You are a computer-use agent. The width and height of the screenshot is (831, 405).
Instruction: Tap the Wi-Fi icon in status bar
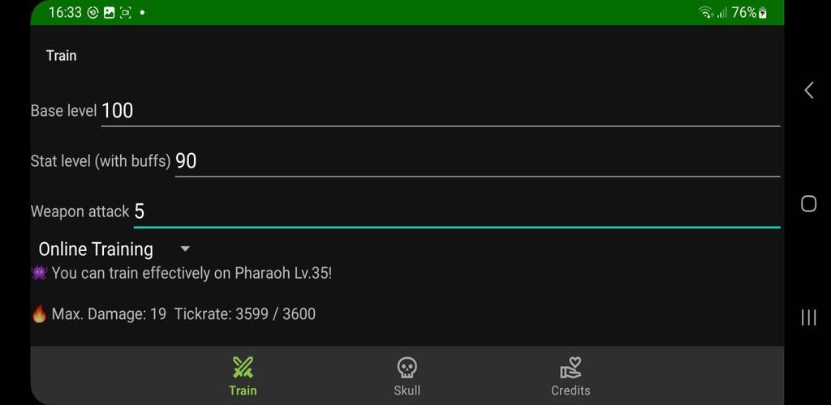[x=706, y=13]
